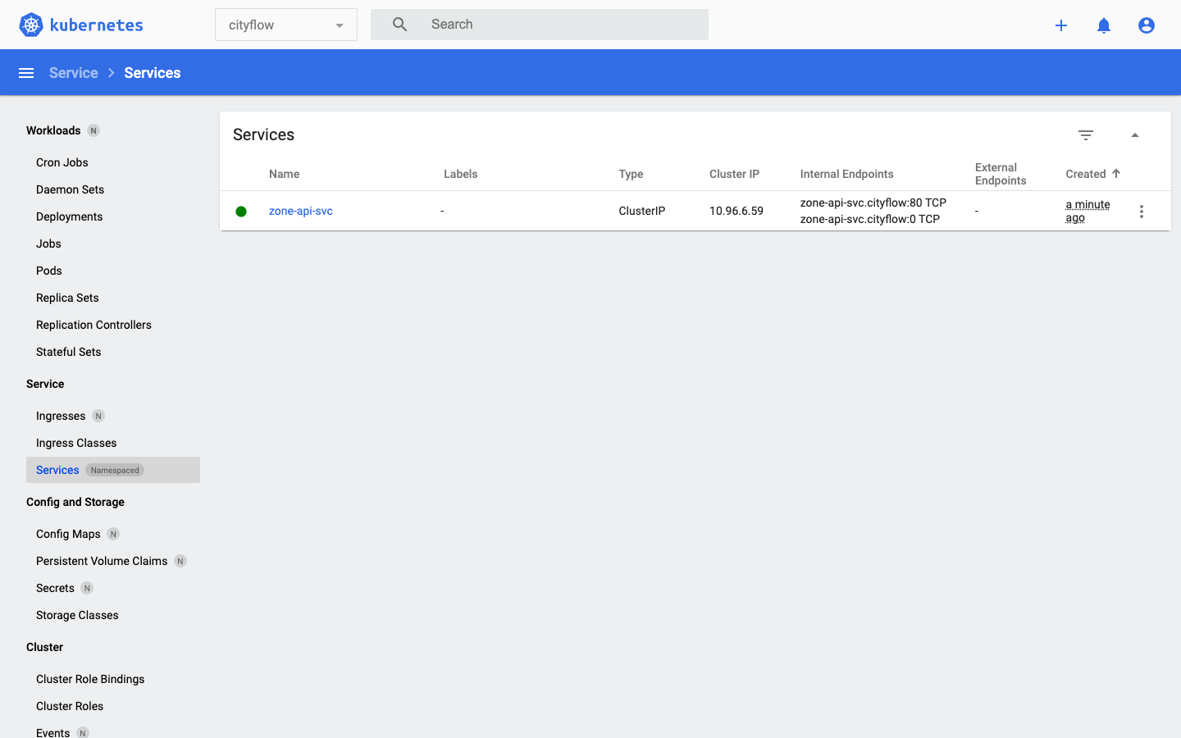
Task: Click the Cluster IP value 10.96.6.59
Action: [736, 211]
